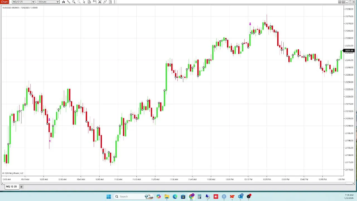
Task: Add a new chart tab with plus
Action: [21, 187]
